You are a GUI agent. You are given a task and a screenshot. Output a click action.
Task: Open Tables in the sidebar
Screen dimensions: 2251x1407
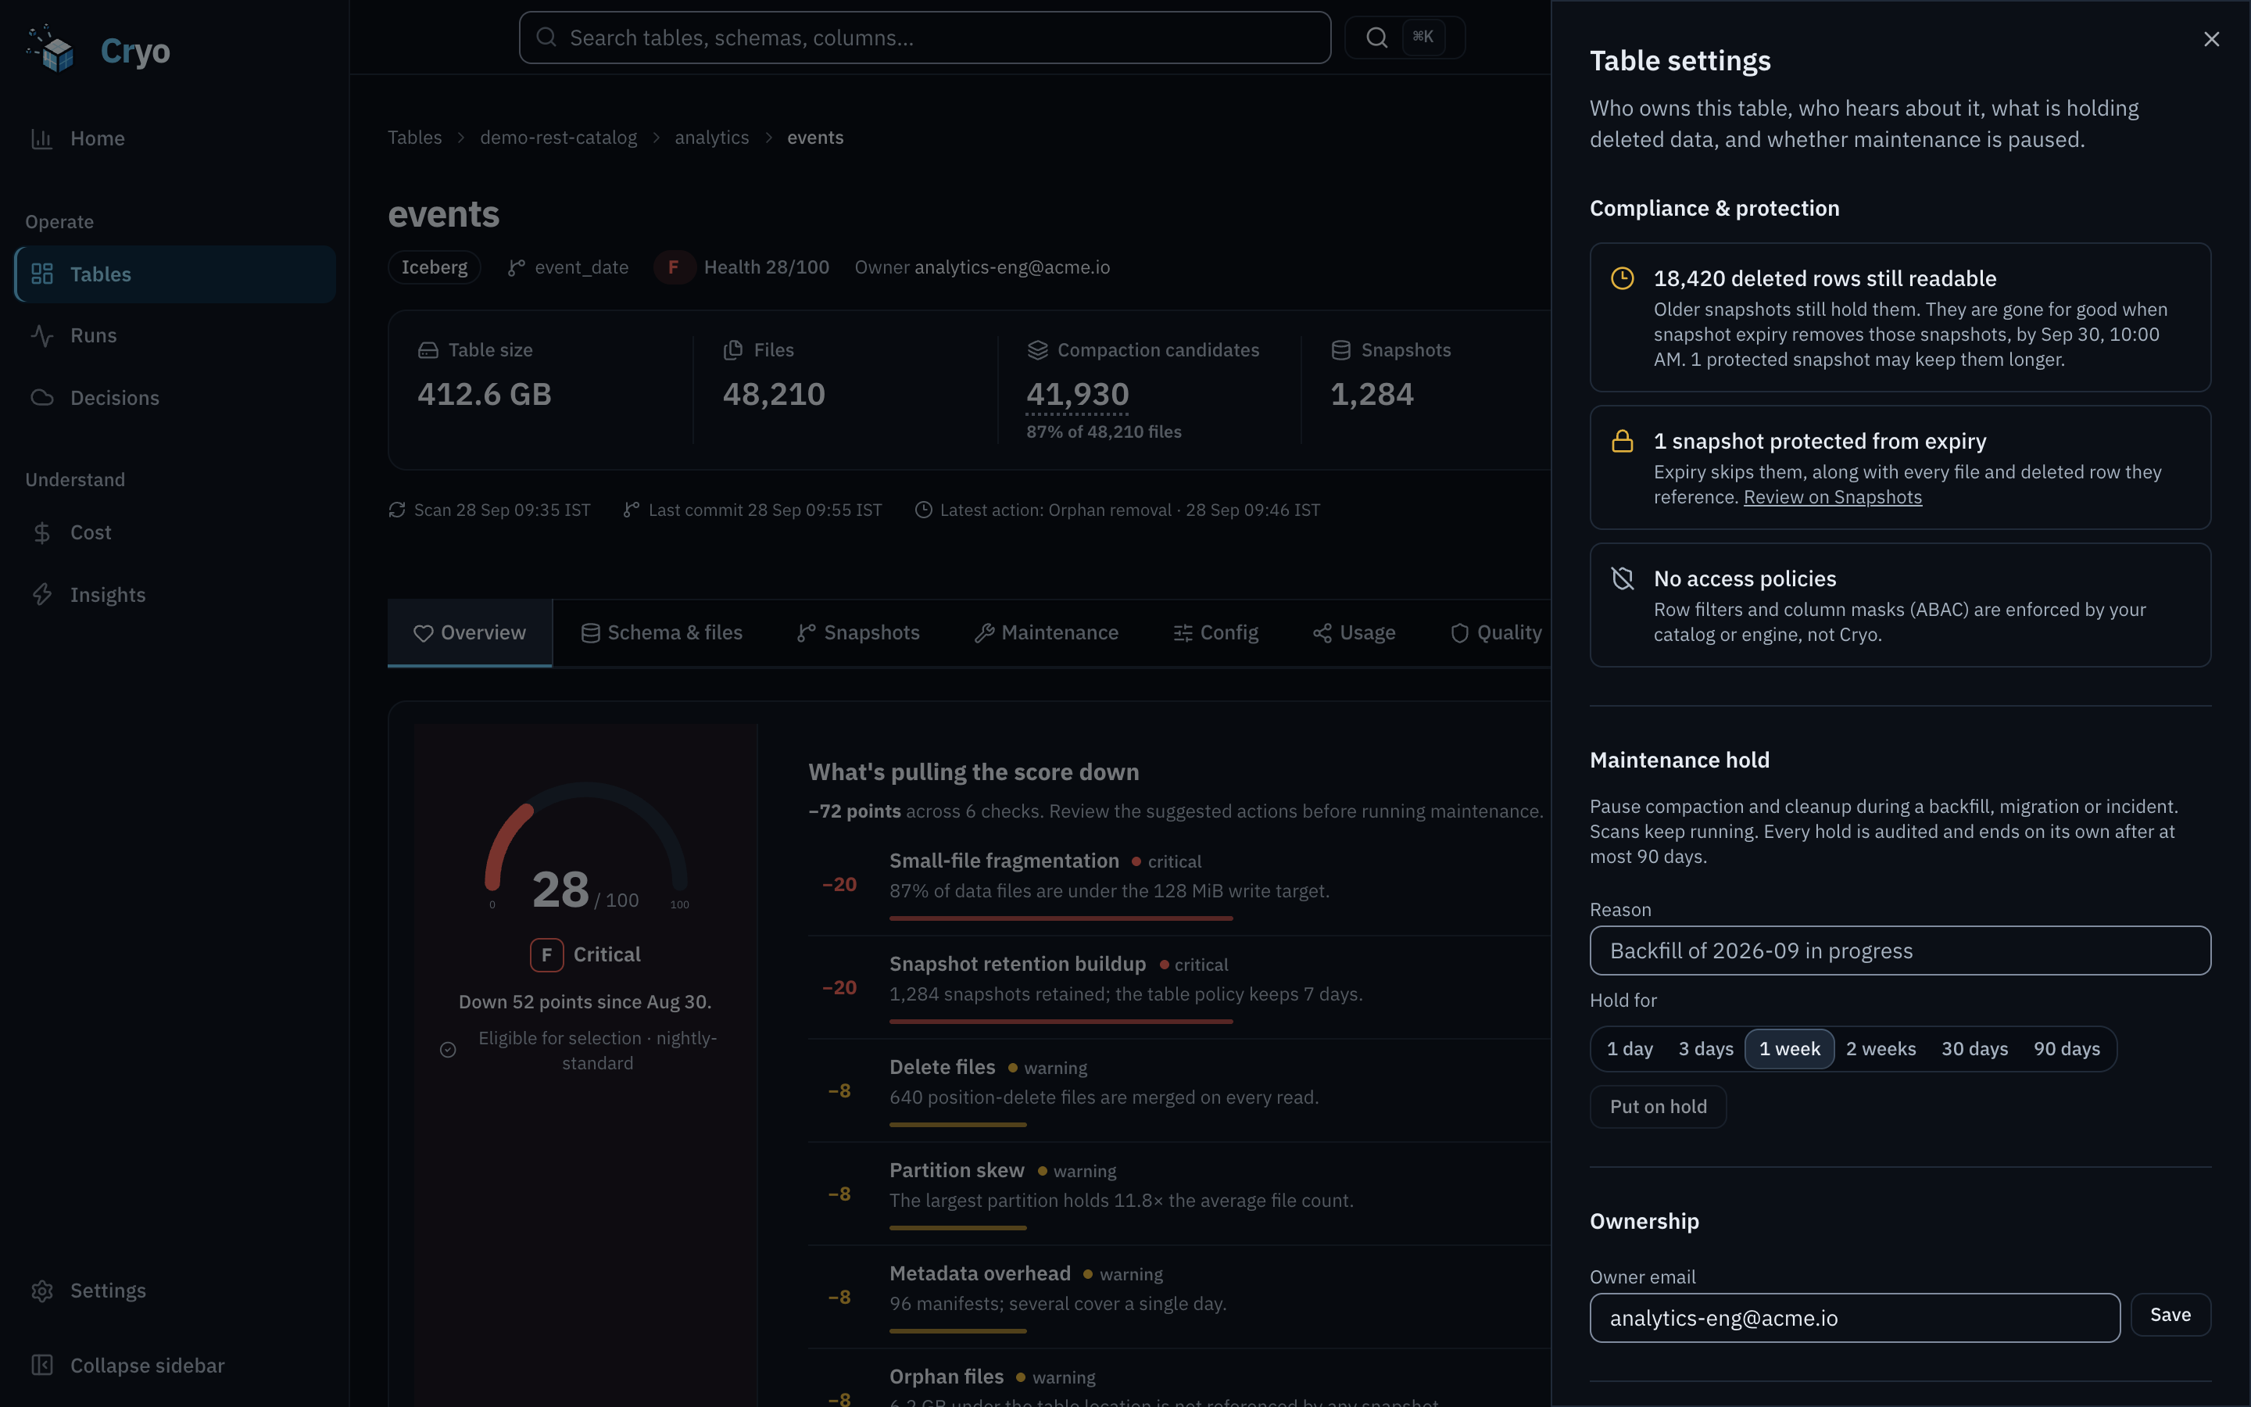tap(175, 274)
